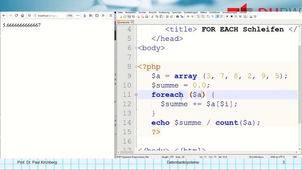Click the Zoom In icon in Notepad++

[x=188, y=17]
